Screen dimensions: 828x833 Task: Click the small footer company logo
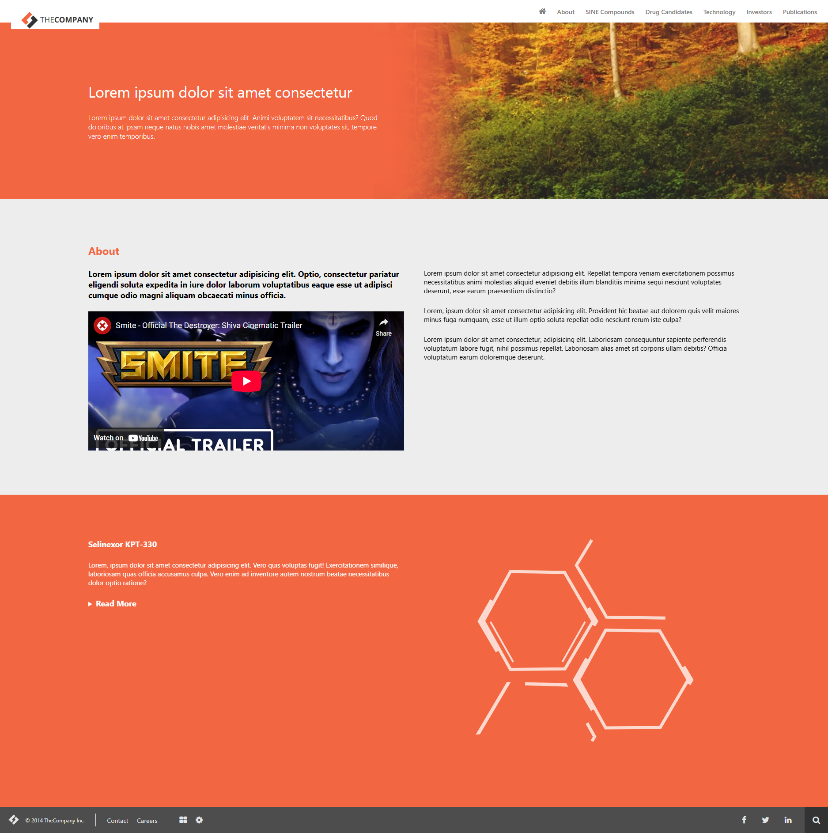coord(14,820)
